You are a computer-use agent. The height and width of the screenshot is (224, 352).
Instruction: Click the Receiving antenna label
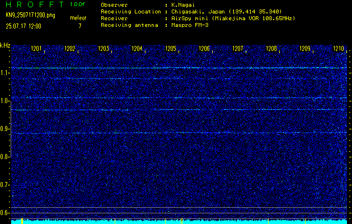click(129, 25)
